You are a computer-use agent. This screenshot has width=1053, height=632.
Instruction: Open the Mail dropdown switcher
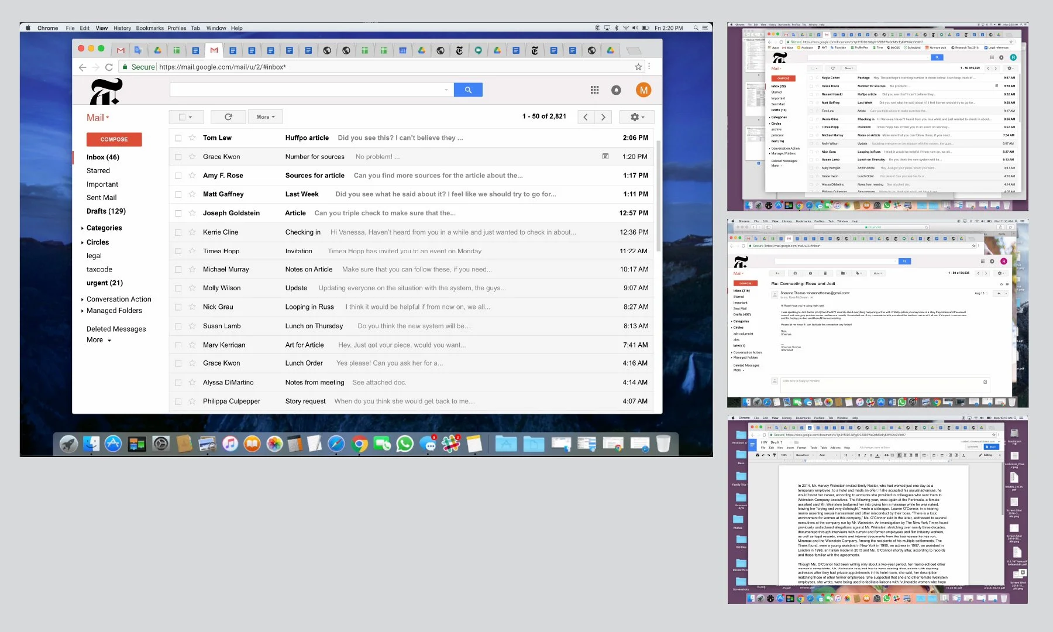[98, 118]
